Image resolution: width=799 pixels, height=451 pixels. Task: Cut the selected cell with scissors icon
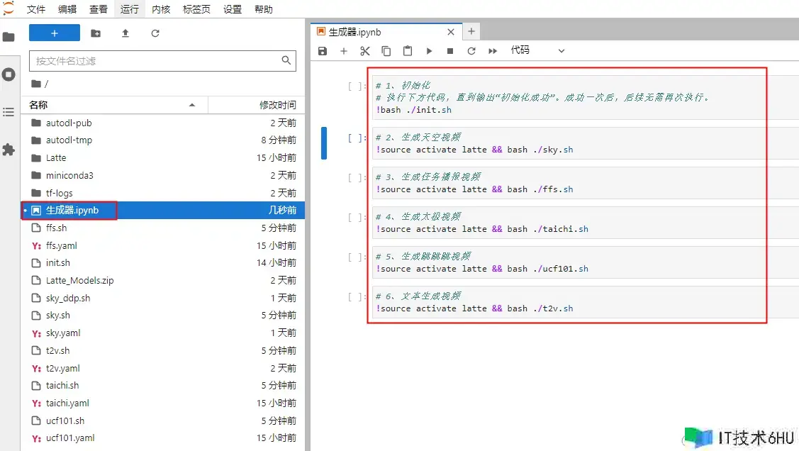coord(365,51)
